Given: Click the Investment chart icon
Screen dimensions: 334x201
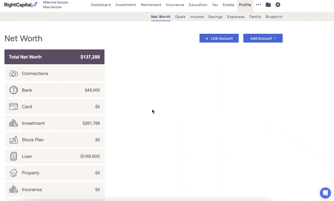Looking at the screenshot, I should click(14, 123).
